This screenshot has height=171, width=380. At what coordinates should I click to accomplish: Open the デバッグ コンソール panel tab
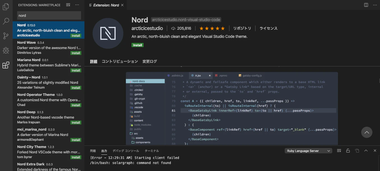click(126, 151)
